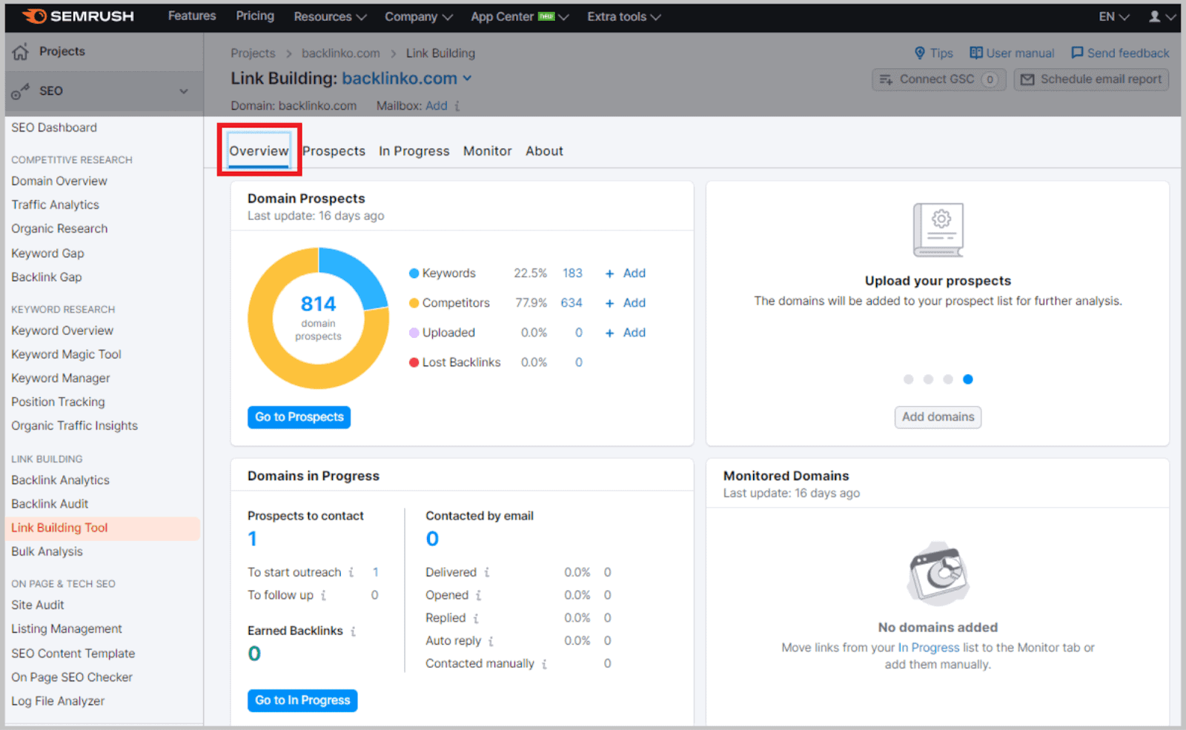Click the Mailbox info icon

pos(457,106)
